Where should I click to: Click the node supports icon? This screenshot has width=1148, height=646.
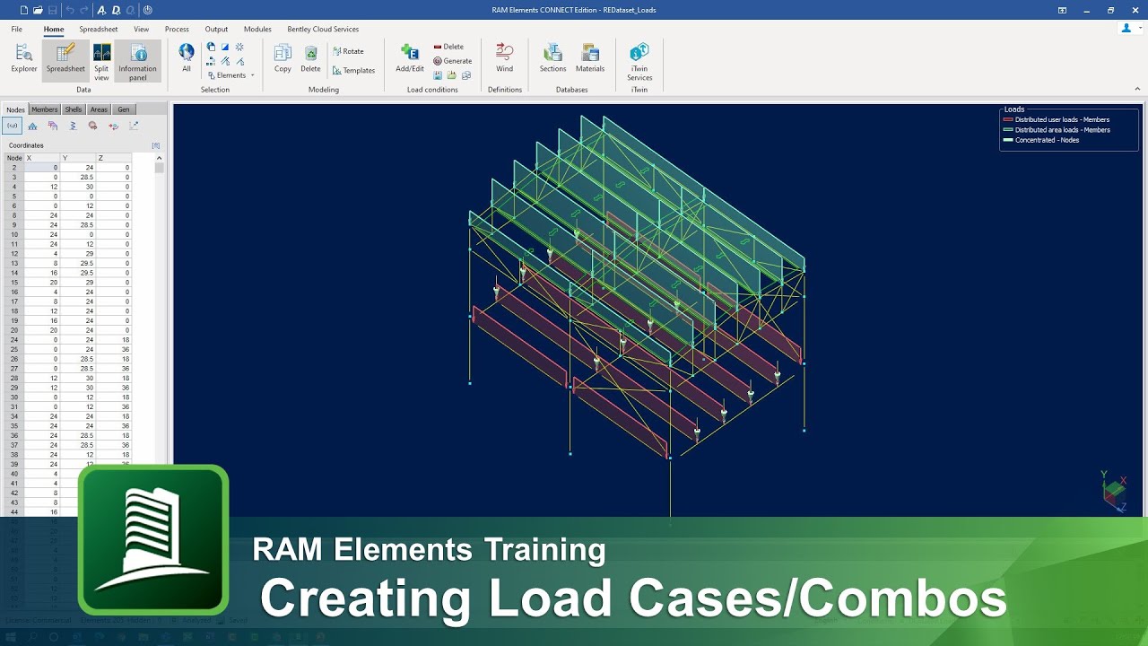[33, 126]
